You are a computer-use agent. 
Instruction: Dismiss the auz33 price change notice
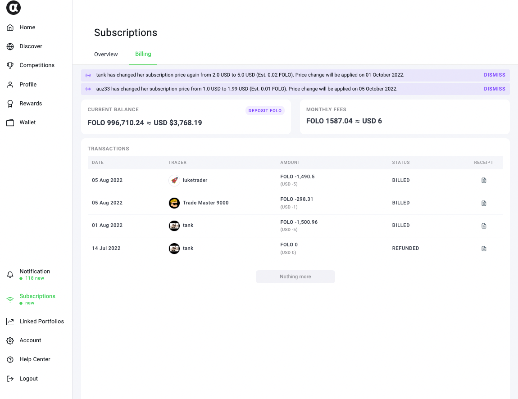495,89
